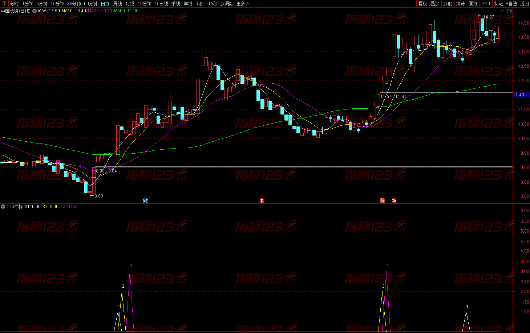The width and height of the screenshot is (530, 333).
Task: Click the diamond icon in chart corner
Action: pos(503,11)
